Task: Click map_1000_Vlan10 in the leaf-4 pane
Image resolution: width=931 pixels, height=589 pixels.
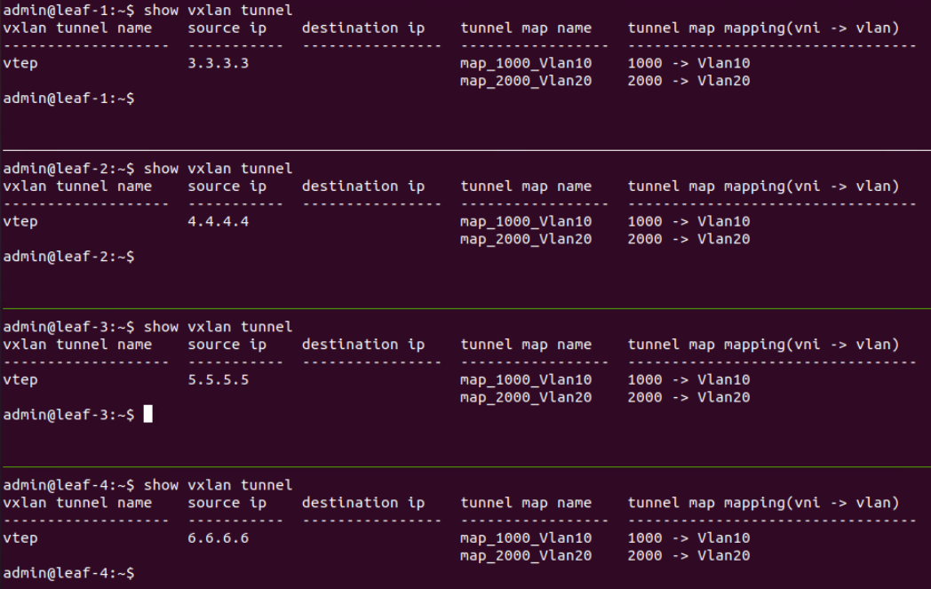Action: (526, 538)
